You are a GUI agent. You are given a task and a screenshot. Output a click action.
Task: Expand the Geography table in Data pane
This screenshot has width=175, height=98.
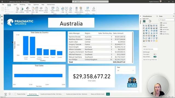tap(160, 27)
